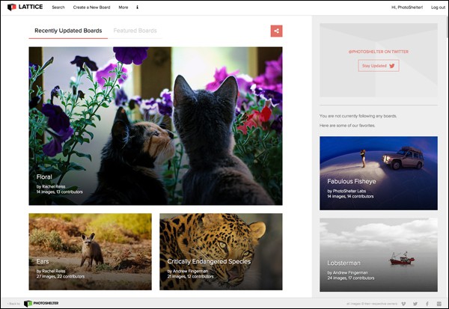Viewport: 449px width, 309px height.
Task: Open the Floral board image
Action: pos(155,126)
